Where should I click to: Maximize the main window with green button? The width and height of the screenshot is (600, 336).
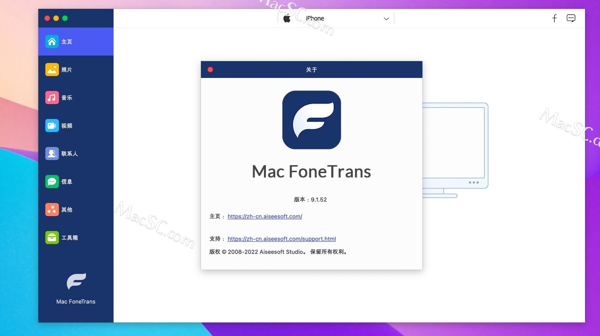point(65,18)
